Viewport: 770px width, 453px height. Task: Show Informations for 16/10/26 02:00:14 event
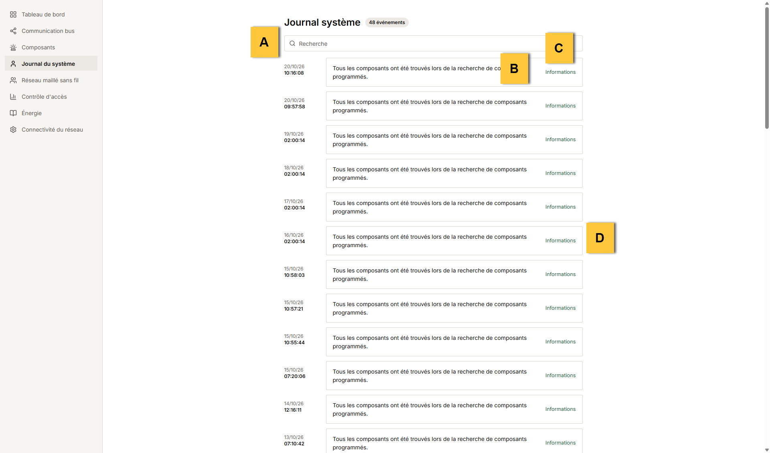(x=560, y=241)
